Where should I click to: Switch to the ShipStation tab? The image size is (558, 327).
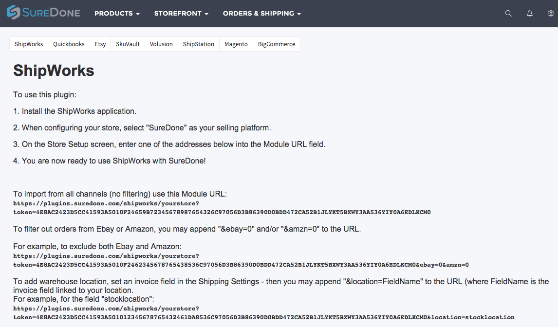click(x=199, y=44)
